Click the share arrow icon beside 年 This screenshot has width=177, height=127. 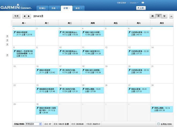171,16
